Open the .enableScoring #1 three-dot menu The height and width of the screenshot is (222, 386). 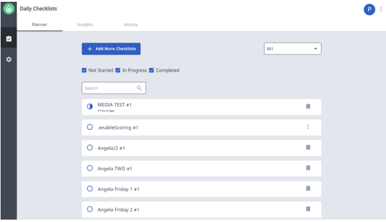pyautogui.click(x=308, y=127)
